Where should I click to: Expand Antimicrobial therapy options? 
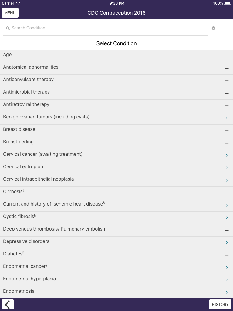tap(227, 93)
